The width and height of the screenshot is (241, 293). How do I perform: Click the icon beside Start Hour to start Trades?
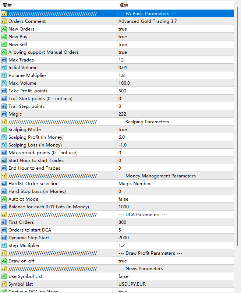[x=4, y=160]
